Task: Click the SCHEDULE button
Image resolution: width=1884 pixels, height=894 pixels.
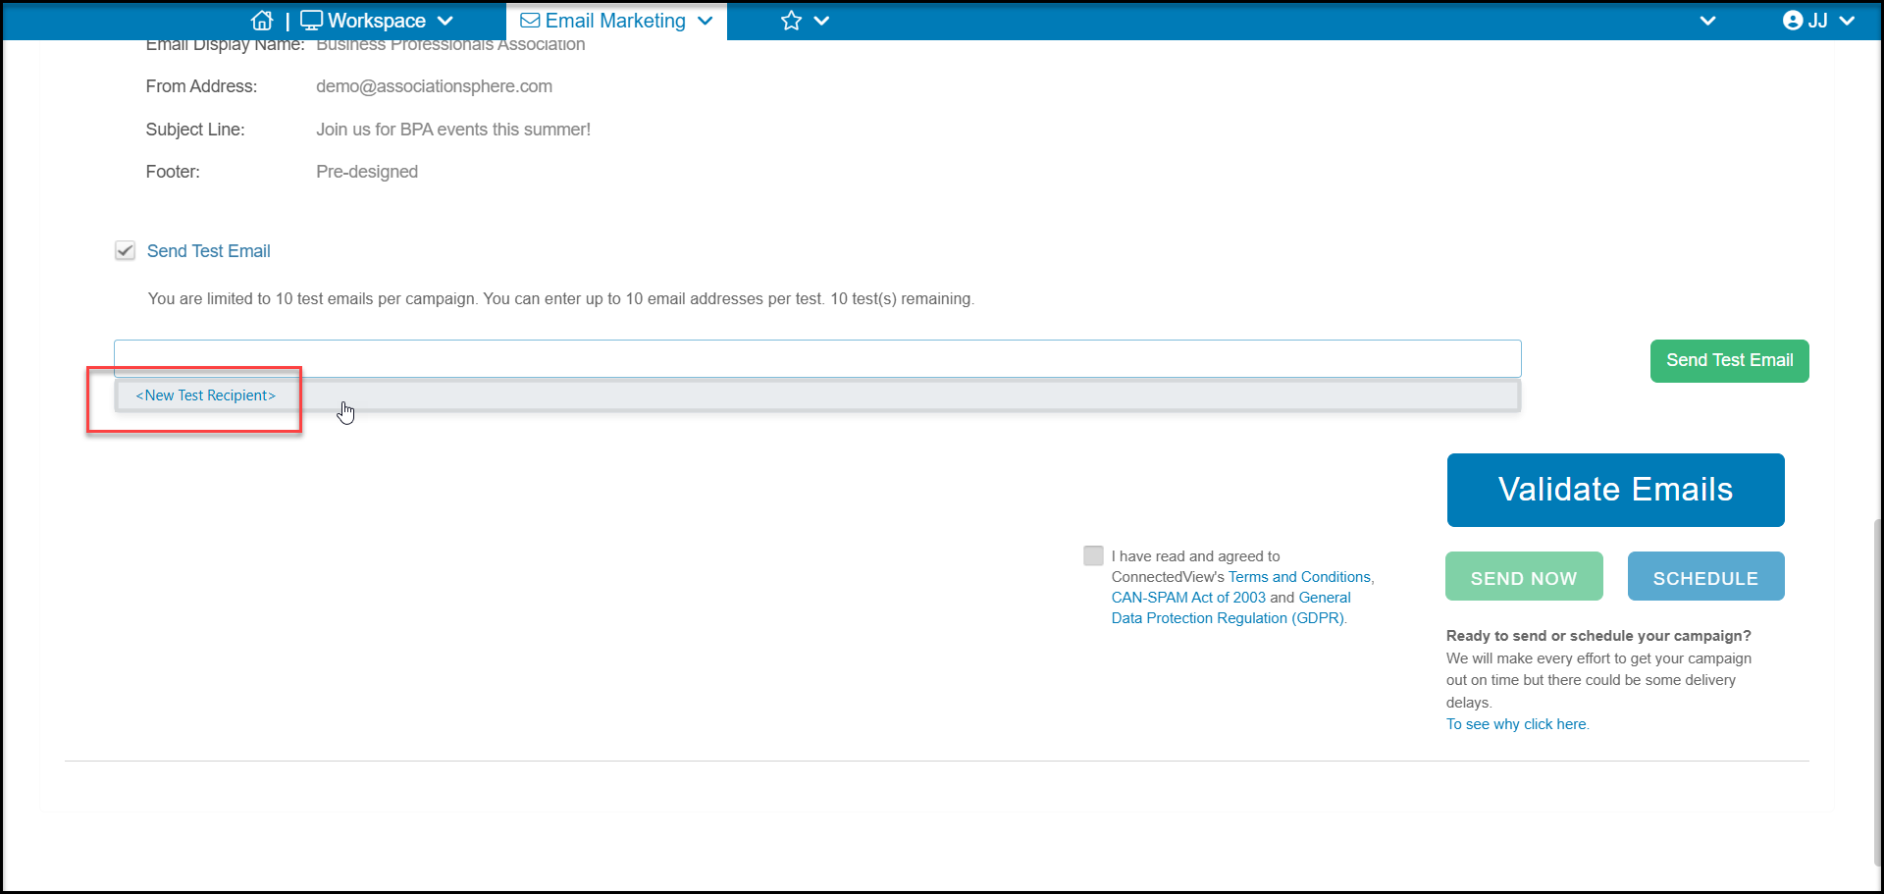Action: [1705, 577]
